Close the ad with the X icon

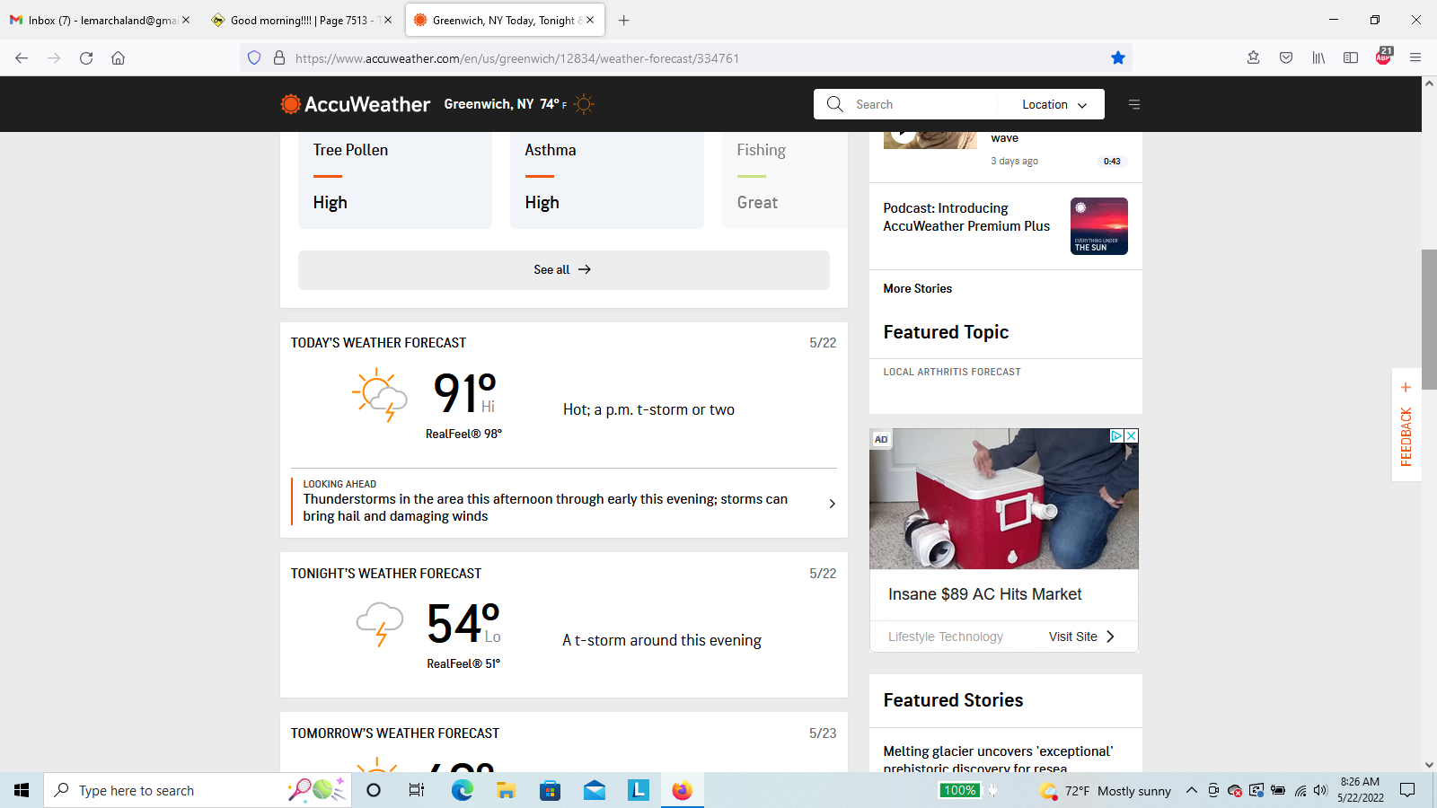click(x=1132, y=435)
